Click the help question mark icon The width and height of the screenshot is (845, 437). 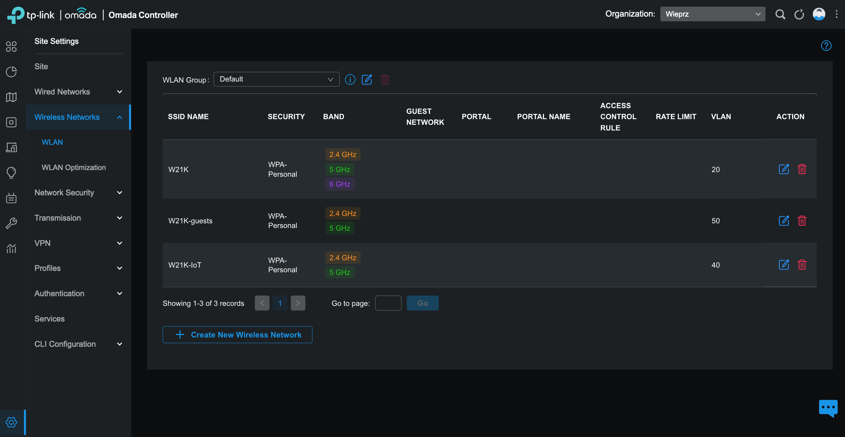826,46
